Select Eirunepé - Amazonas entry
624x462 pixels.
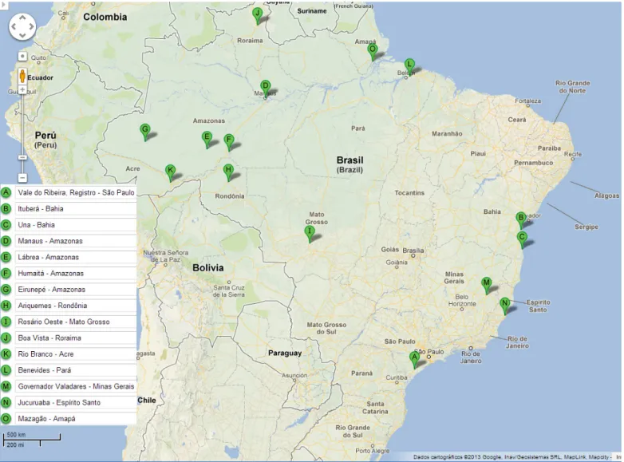76,290
